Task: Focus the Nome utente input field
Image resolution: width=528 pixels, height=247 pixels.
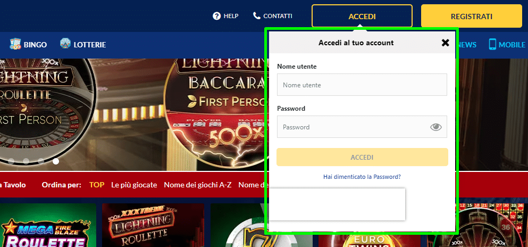Action: click(x=362, y=85)
